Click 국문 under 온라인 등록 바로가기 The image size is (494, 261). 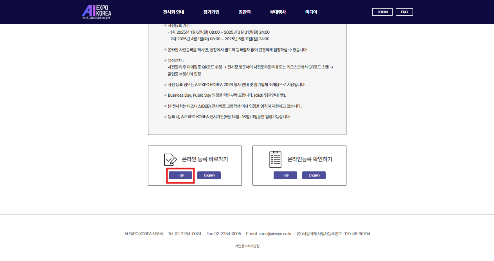pyautogui.click(x=180, y=175)
